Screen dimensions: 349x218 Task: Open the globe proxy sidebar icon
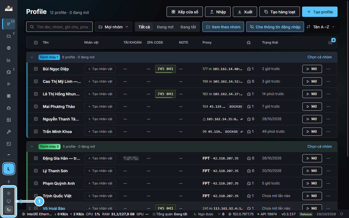tap(9, 48)
